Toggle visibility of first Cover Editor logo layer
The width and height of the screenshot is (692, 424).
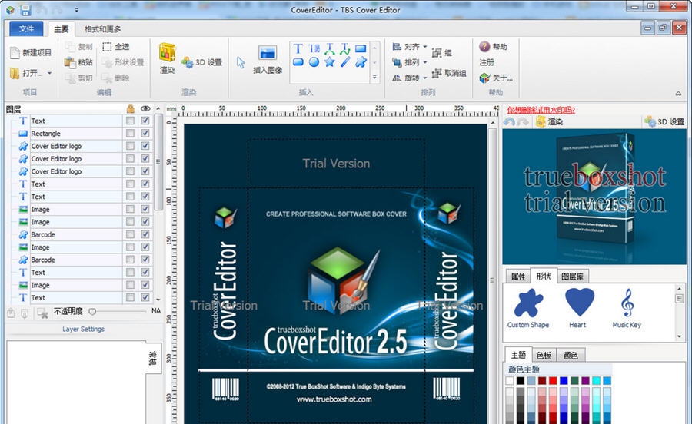pyautogui.click(x=145, y=146)
